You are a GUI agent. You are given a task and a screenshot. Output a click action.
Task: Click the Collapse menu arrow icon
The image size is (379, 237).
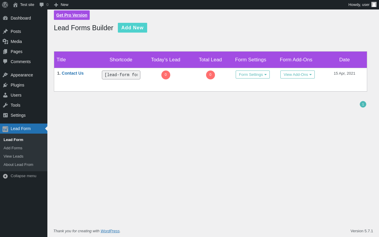click(x=5, y=176)
